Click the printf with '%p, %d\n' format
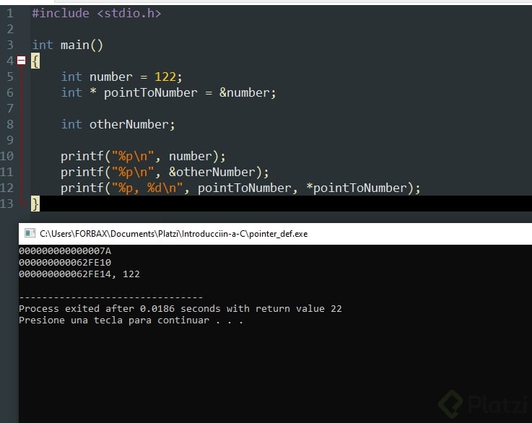Image resolution: width=532 pixels, height=423 pixels. (240, 188)
